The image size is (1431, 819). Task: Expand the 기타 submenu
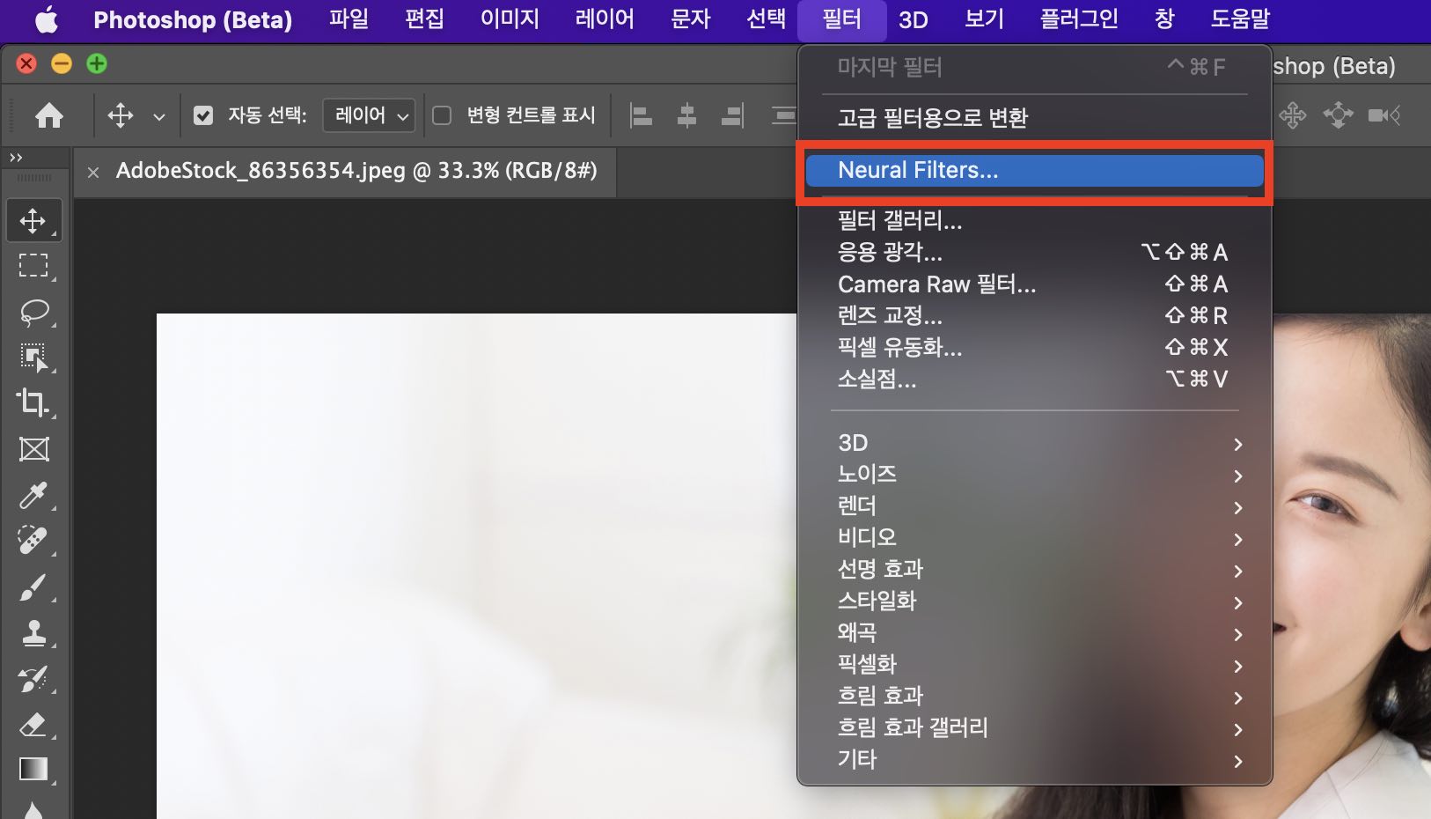pos(1034,760)
